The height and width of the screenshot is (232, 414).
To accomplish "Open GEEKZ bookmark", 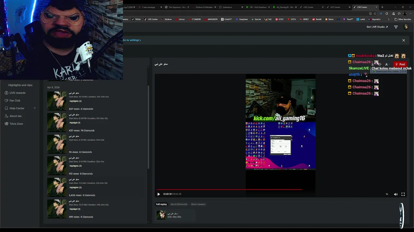I will coord(304,19).
